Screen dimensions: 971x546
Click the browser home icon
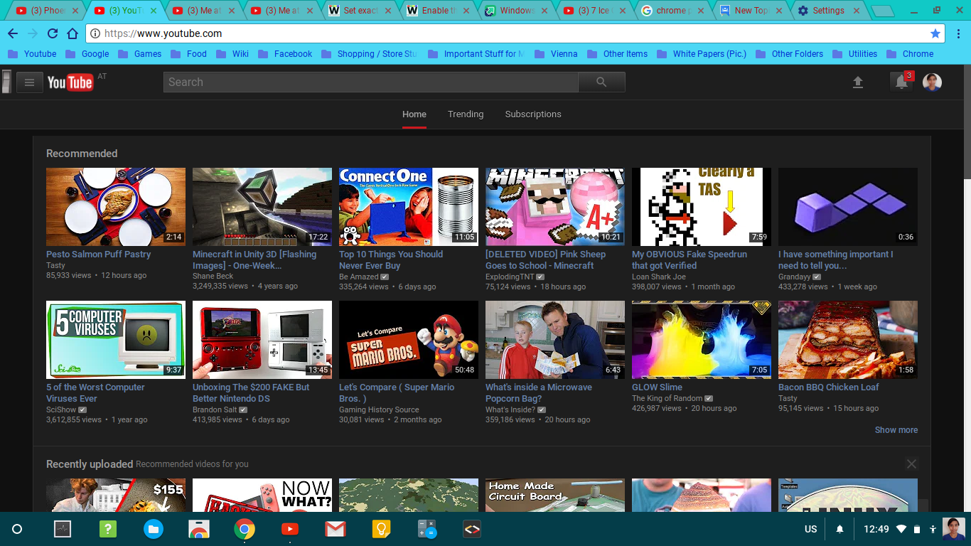[x=73, y=33]
